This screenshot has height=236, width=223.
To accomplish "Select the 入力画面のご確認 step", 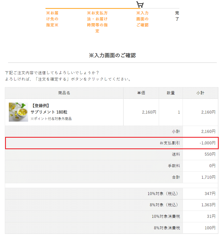I will tap(142, 19).
